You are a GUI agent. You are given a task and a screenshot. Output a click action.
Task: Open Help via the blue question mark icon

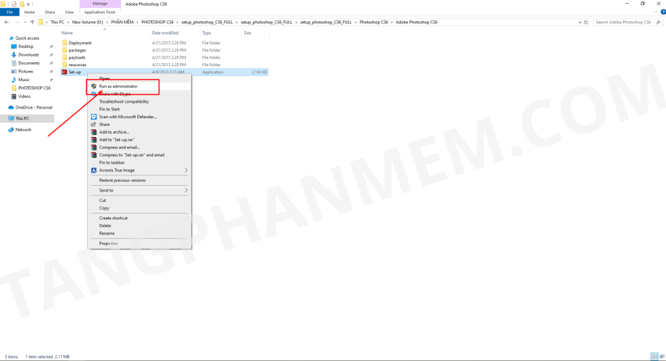661,12
